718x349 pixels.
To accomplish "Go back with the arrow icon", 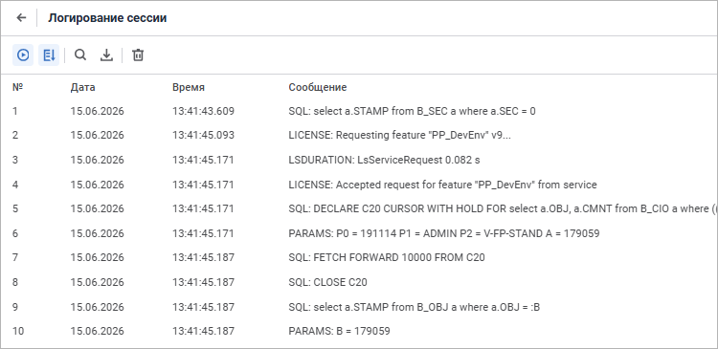I will coord(21,18).
